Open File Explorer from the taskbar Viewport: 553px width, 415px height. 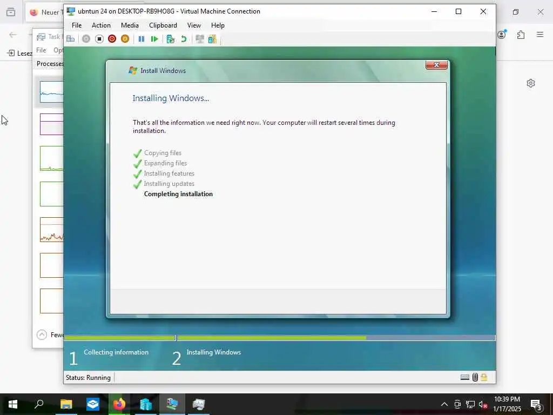point(66,404)
